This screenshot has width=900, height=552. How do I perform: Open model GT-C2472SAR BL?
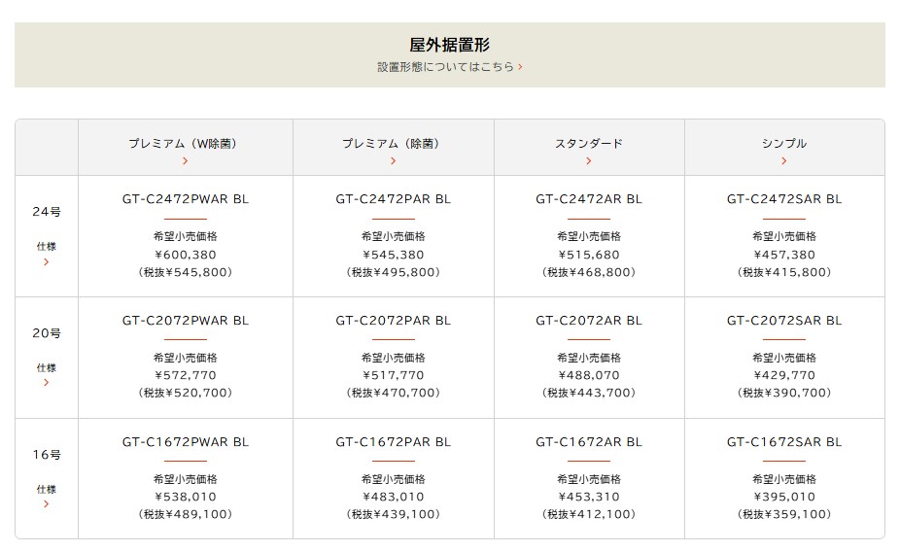pyautogui.click(x=784, y=199)
